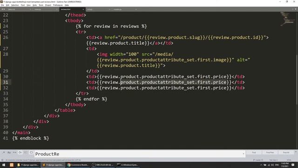Close the fourth editor tab
The image size is (298, 168).
pyautogui.click(x=109, y=9)
